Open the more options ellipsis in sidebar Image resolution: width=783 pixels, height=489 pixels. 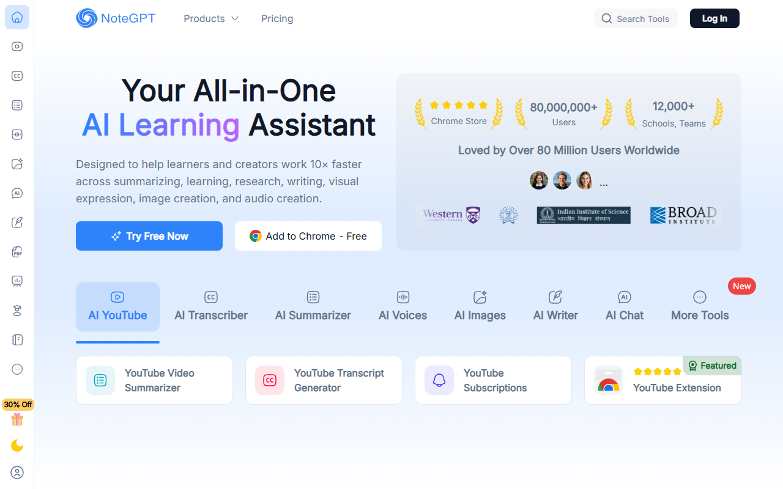tap(17, 369)
